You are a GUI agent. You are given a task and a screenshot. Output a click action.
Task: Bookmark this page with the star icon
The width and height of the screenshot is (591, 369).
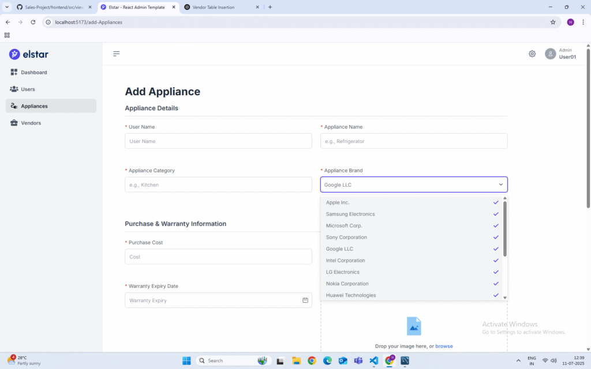point(552,22)
